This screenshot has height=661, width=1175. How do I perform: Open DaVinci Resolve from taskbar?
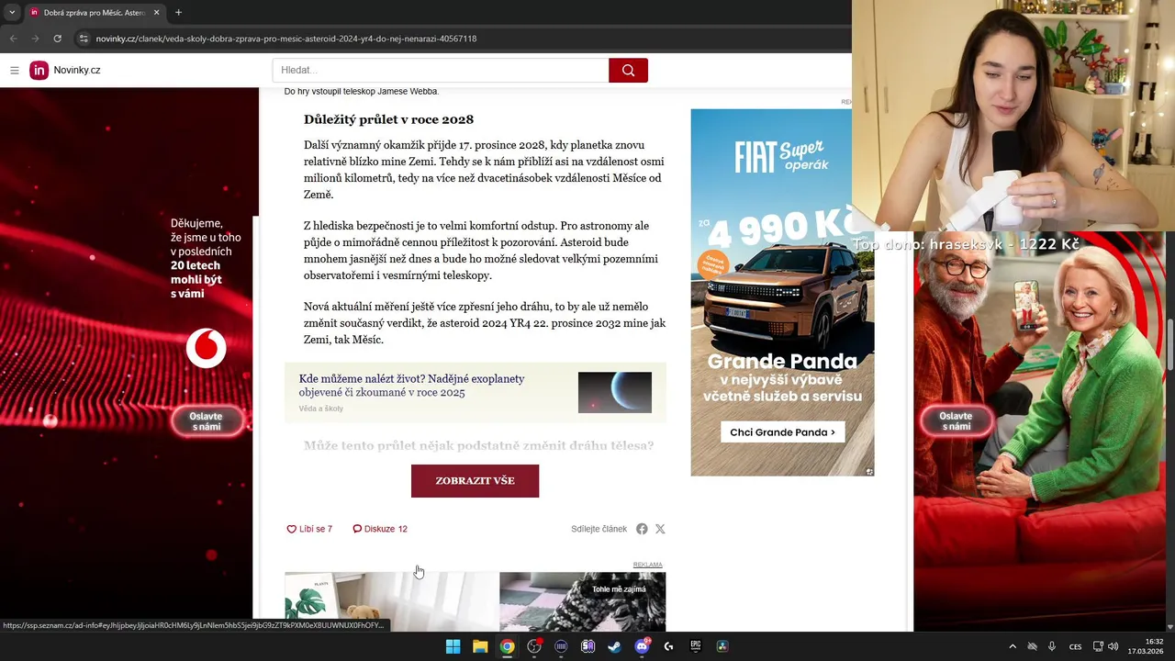coord(722,646)
